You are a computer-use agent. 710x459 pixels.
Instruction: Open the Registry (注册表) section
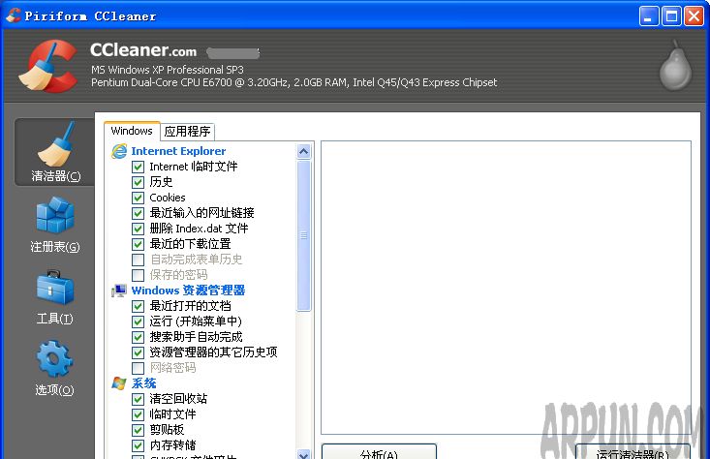[55, 224]
